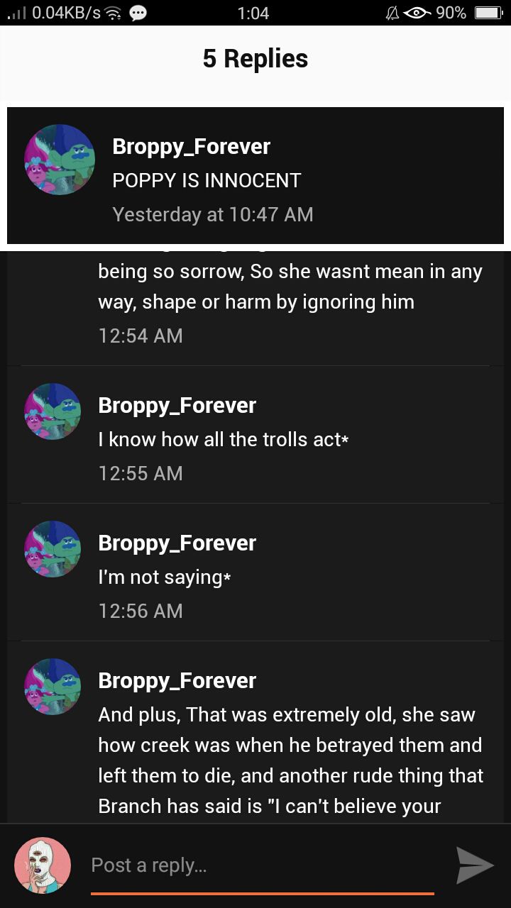
Task: Tap 'POPPY IS INNOCENT' comment text
Action: 207,181
